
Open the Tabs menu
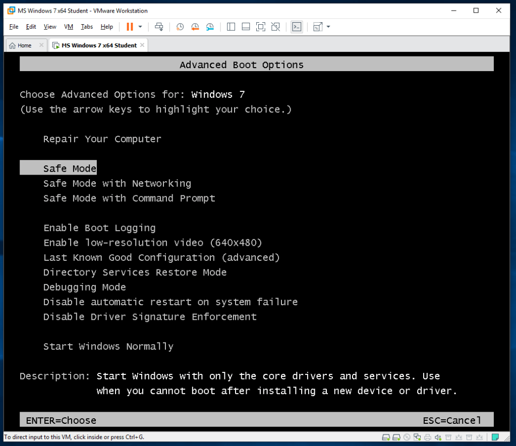click(x=87, y=27)
